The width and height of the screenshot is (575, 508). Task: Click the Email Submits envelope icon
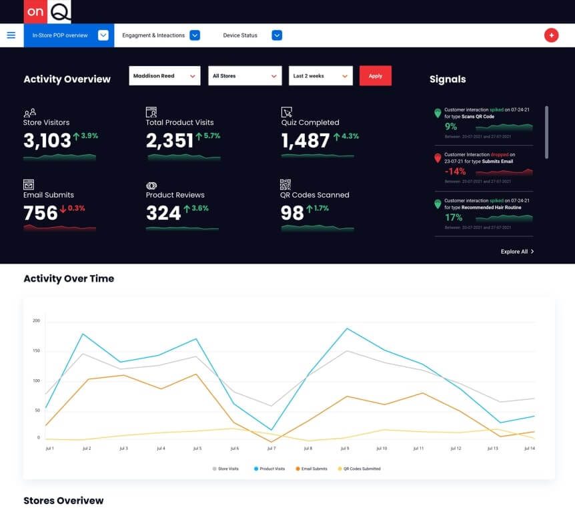29,184
